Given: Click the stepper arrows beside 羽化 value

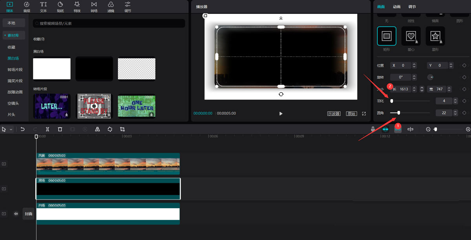Looking at the screenshot, I should click(x=455, y=101).
